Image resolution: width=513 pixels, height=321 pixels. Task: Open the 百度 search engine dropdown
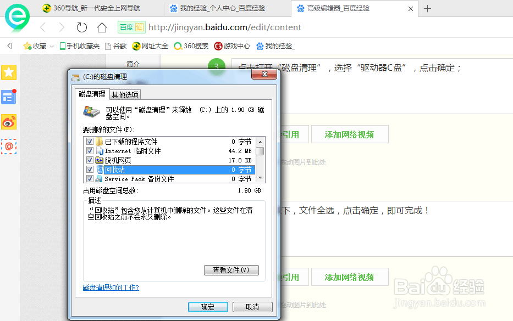[x=130, y=27]
